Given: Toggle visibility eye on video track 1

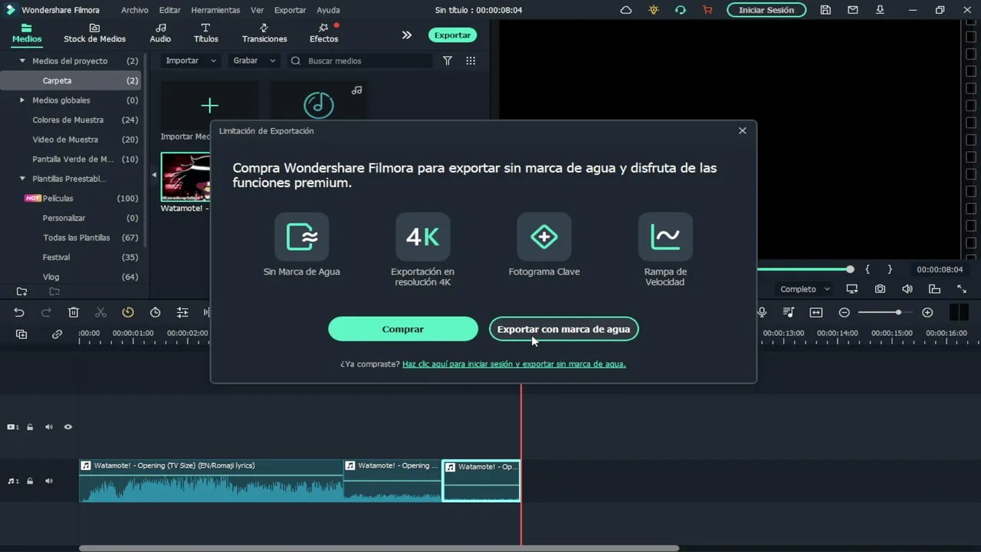Looking at the screenshot, I should pyautogui.click(x=68, y=427).
